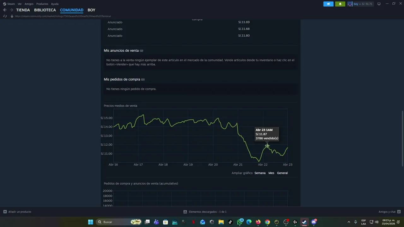Open Discord from the taskbar
This screenshot has height=227, width=404.
click(314, 222)
